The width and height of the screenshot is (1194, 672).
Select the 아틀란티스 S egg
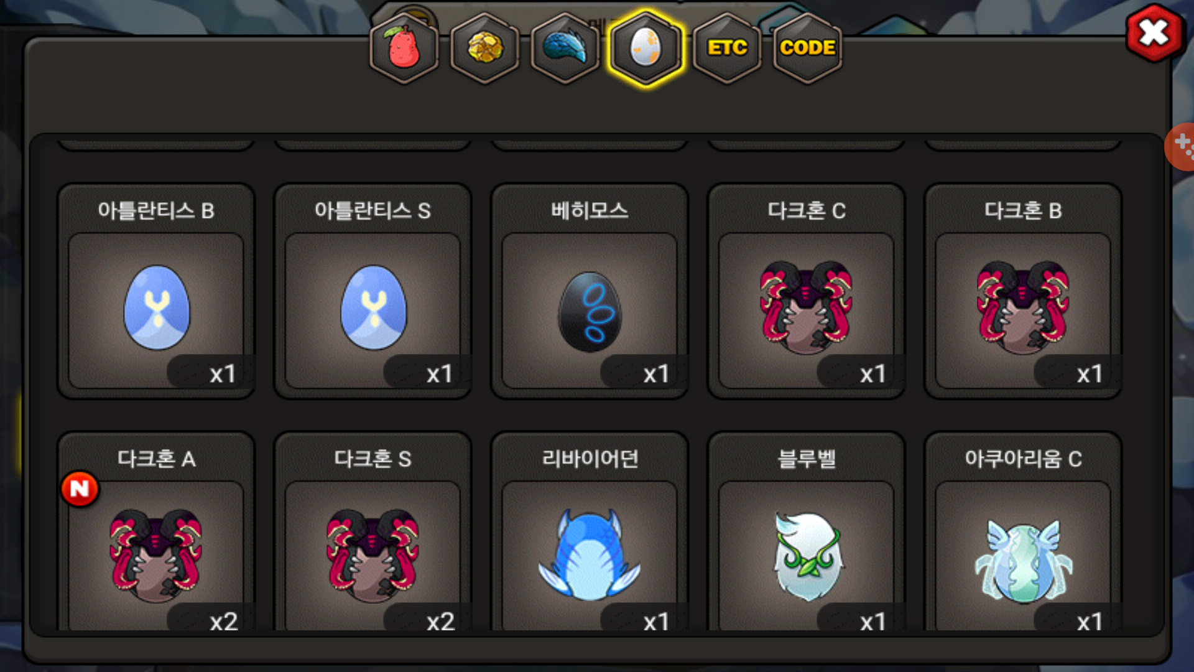373,291
